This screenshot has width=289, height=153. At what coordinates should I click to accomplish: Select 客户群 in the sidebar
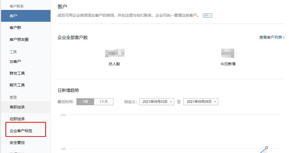pos(15,28)
